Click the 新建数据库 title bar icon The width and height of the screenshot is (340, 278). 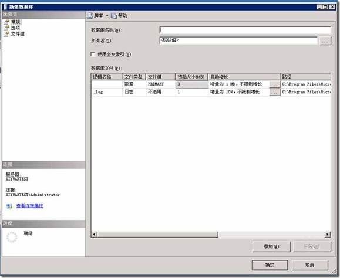(x=5, y=6)
